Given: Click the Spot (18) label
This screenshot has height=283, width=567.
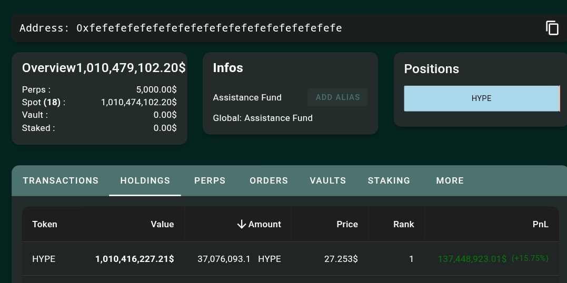Looking at the screenshot, I should [x=43, y=102].
